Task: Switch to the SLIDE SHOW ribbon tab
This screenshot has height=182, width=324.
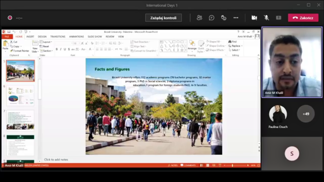Action: coord(95,37)
